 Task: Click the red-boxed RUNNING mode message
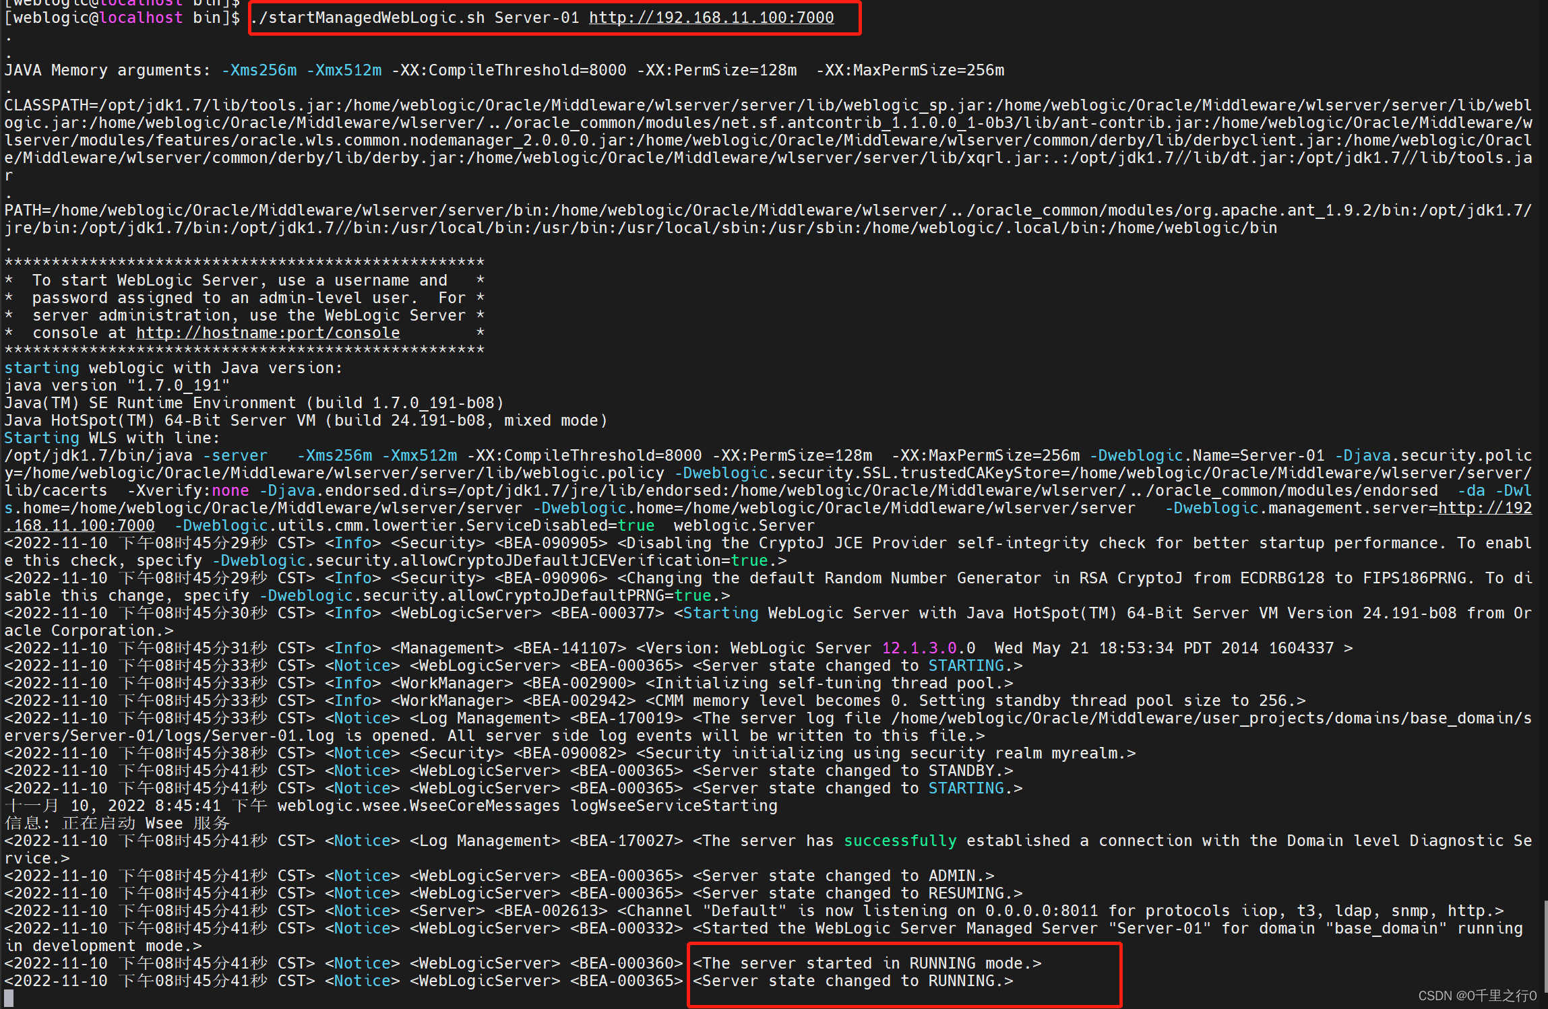(866, 963)
